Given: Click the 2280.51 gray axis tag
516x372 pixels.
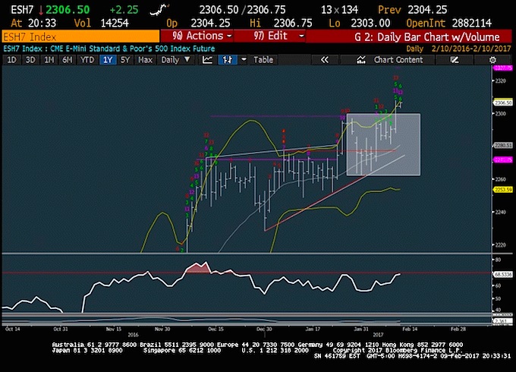Looking at the screenshot, I should coord(503,145).
